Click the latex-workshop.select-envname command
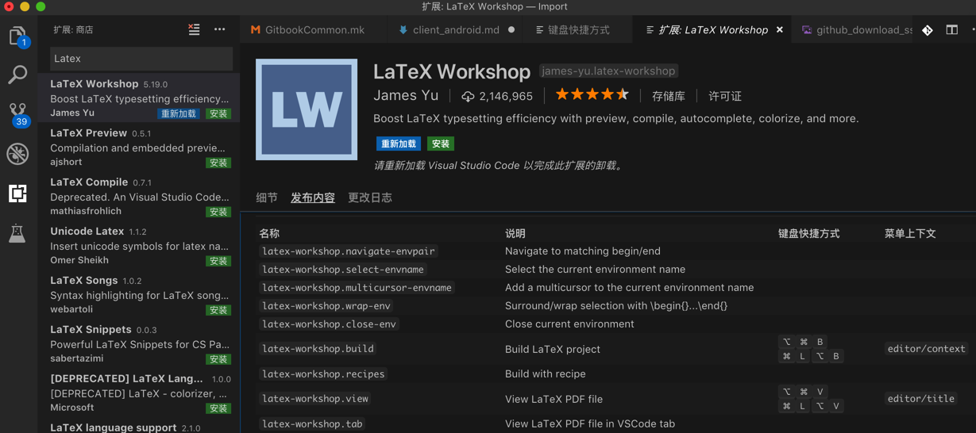 (x=343, y=269)
